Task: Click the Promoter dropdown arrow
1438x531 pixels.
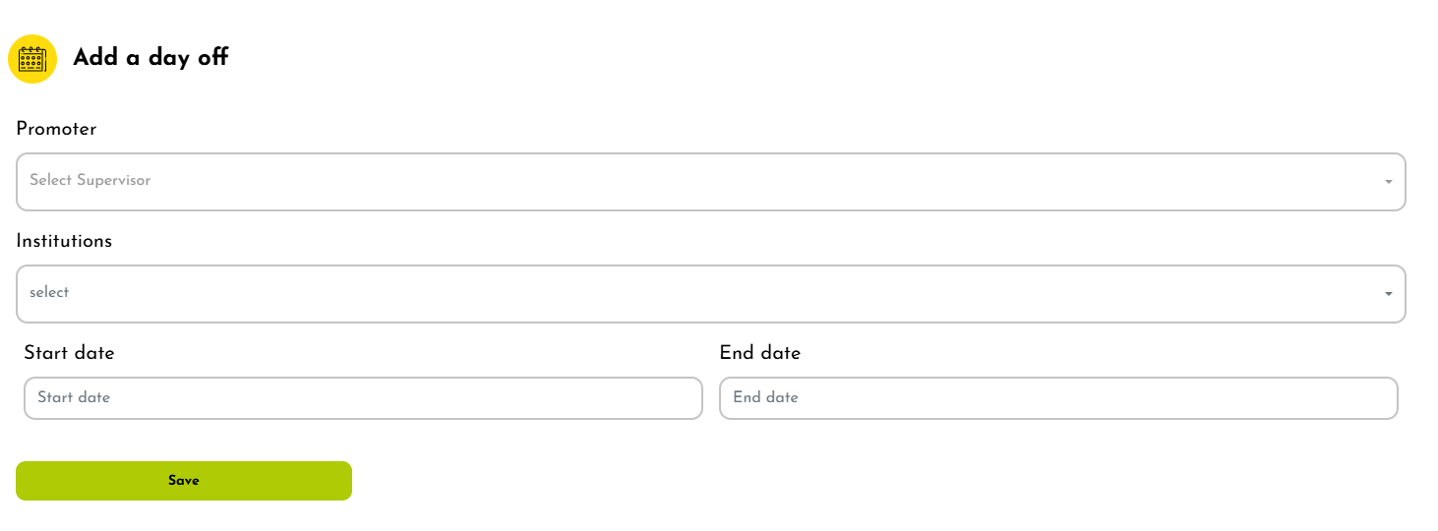Action: coord(1388,182)
